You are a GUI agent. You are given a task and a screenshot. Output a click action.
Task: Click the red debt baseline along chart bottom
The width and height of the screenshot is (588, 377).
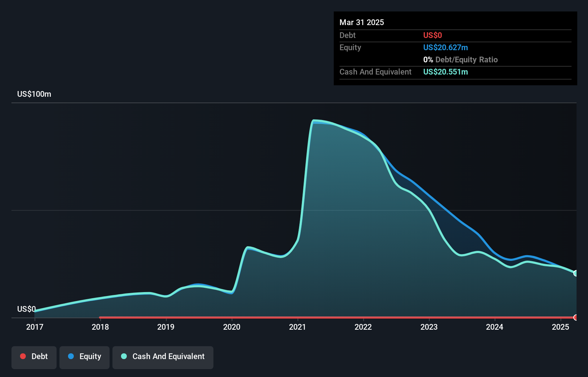tap(322, 317)
